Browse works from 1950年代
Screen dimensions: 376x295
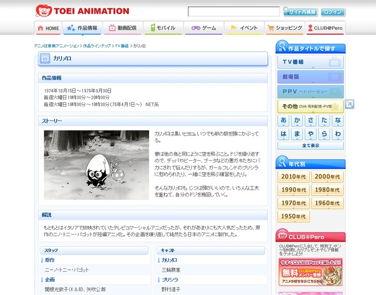pos(294,216)
